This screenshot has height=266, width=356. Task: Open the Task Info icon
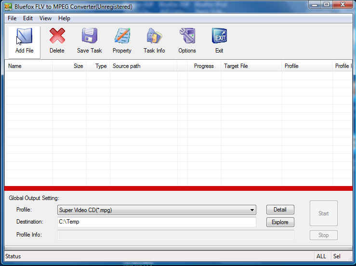[x=154, y=36]
